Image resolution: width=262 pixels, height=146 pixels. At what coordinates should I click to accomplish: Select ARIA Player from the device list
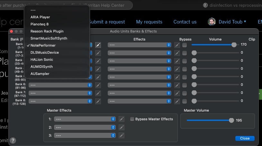(x=40, y=17)
